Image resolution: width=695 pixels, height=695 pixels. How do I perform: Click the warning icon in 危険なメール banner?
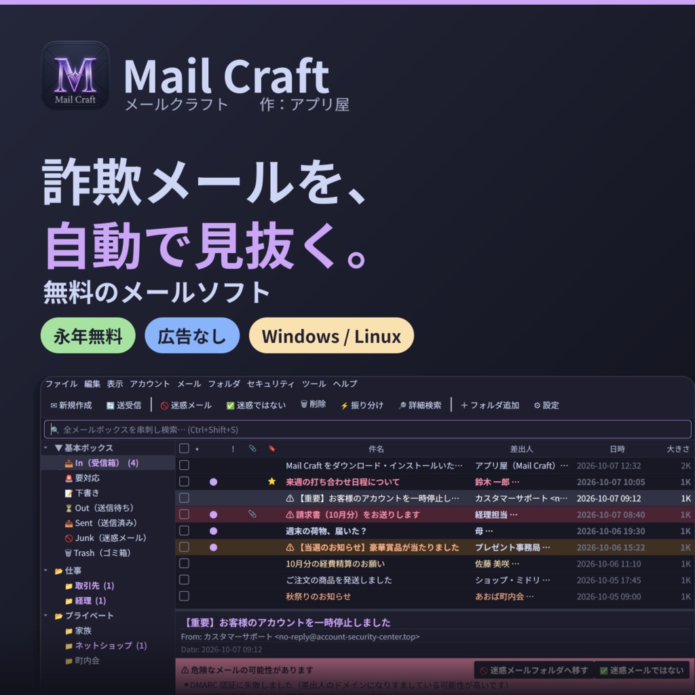(185, 670)
